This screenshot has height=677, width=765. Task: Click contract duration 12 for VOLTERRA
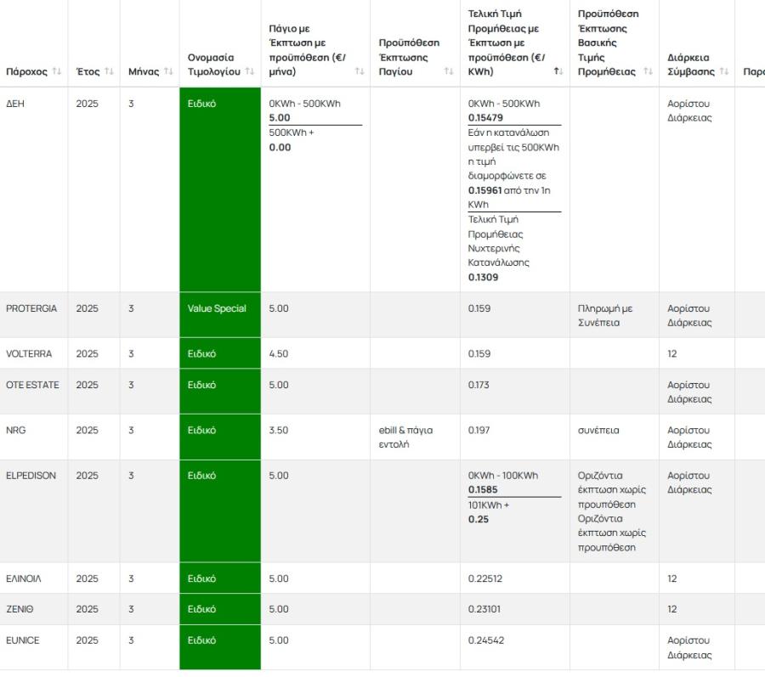(671, 353)
